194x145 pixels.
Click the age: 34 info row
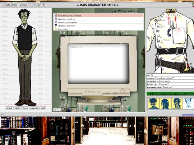coord(170,75)
